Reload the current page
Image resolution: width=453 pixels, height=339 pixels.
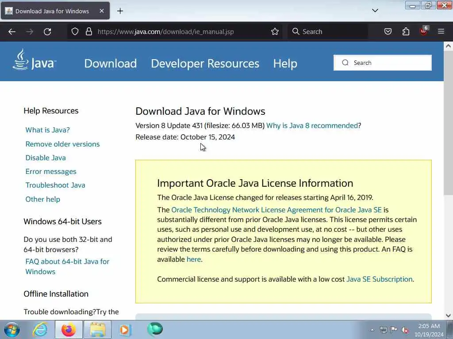coord(47,32)
